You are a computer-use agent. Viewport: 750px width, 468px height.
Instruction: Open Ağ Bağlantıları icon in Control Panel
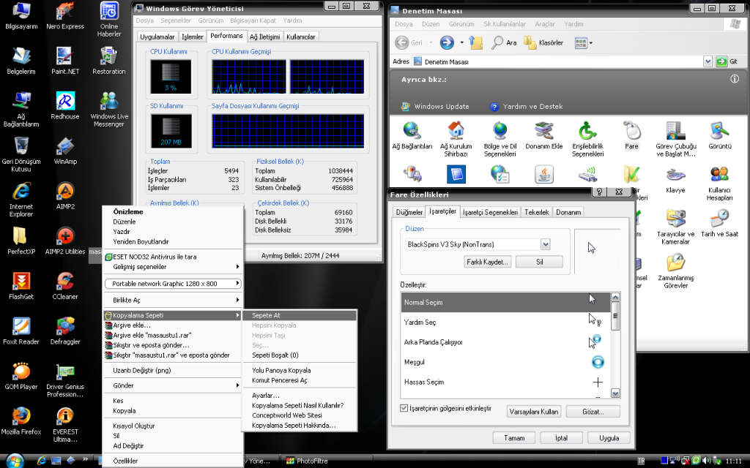(411, 130)
